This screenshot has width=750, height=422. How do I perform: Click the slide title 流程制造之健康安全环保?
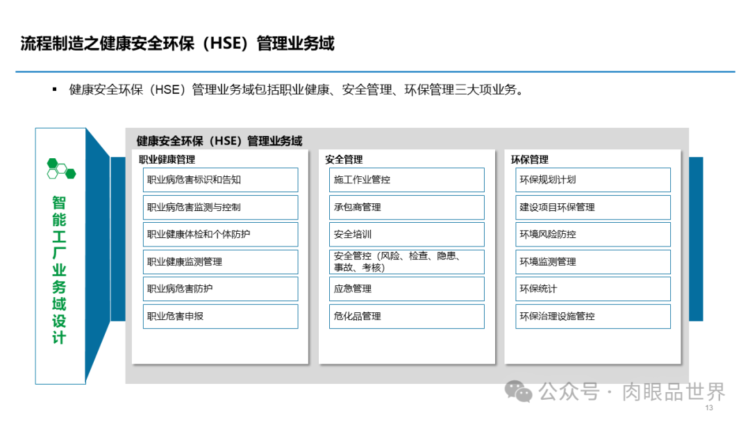178,44
